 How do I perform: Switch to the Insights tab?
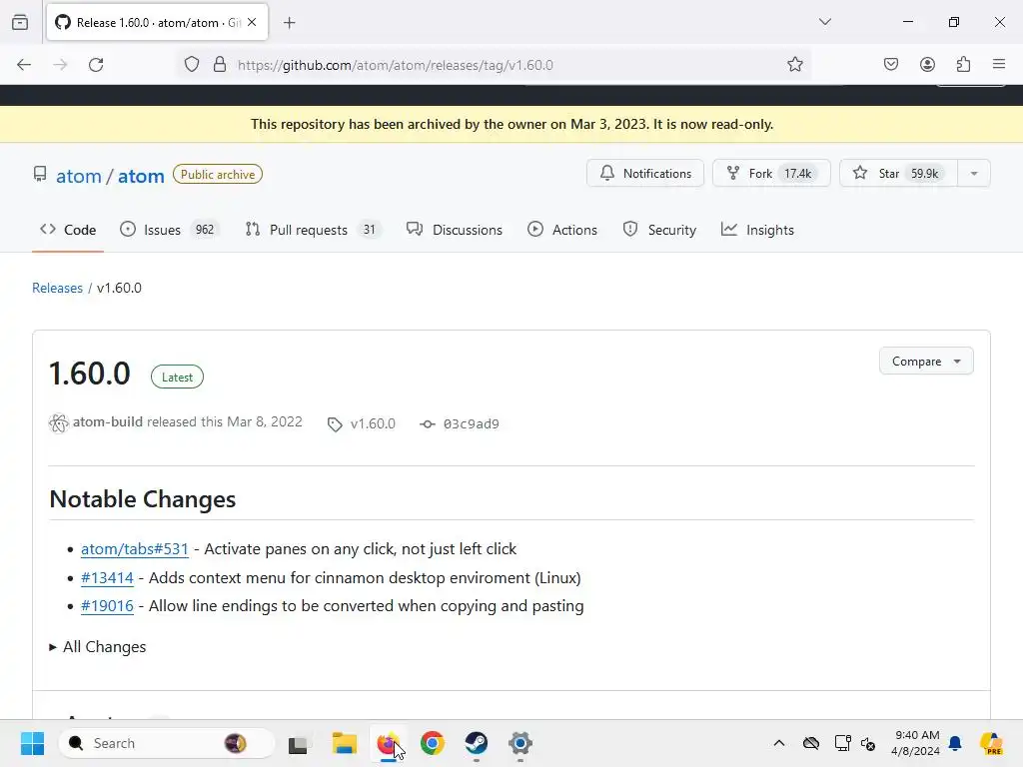click(x=757, y=230)
